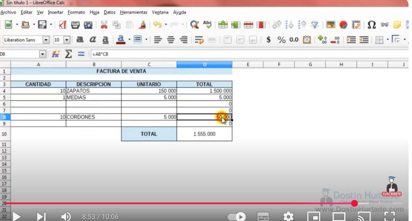The width and height of the screenshot is (412, 221).
Task: Click the Open folder icon
Action: [x=25, y=25]
